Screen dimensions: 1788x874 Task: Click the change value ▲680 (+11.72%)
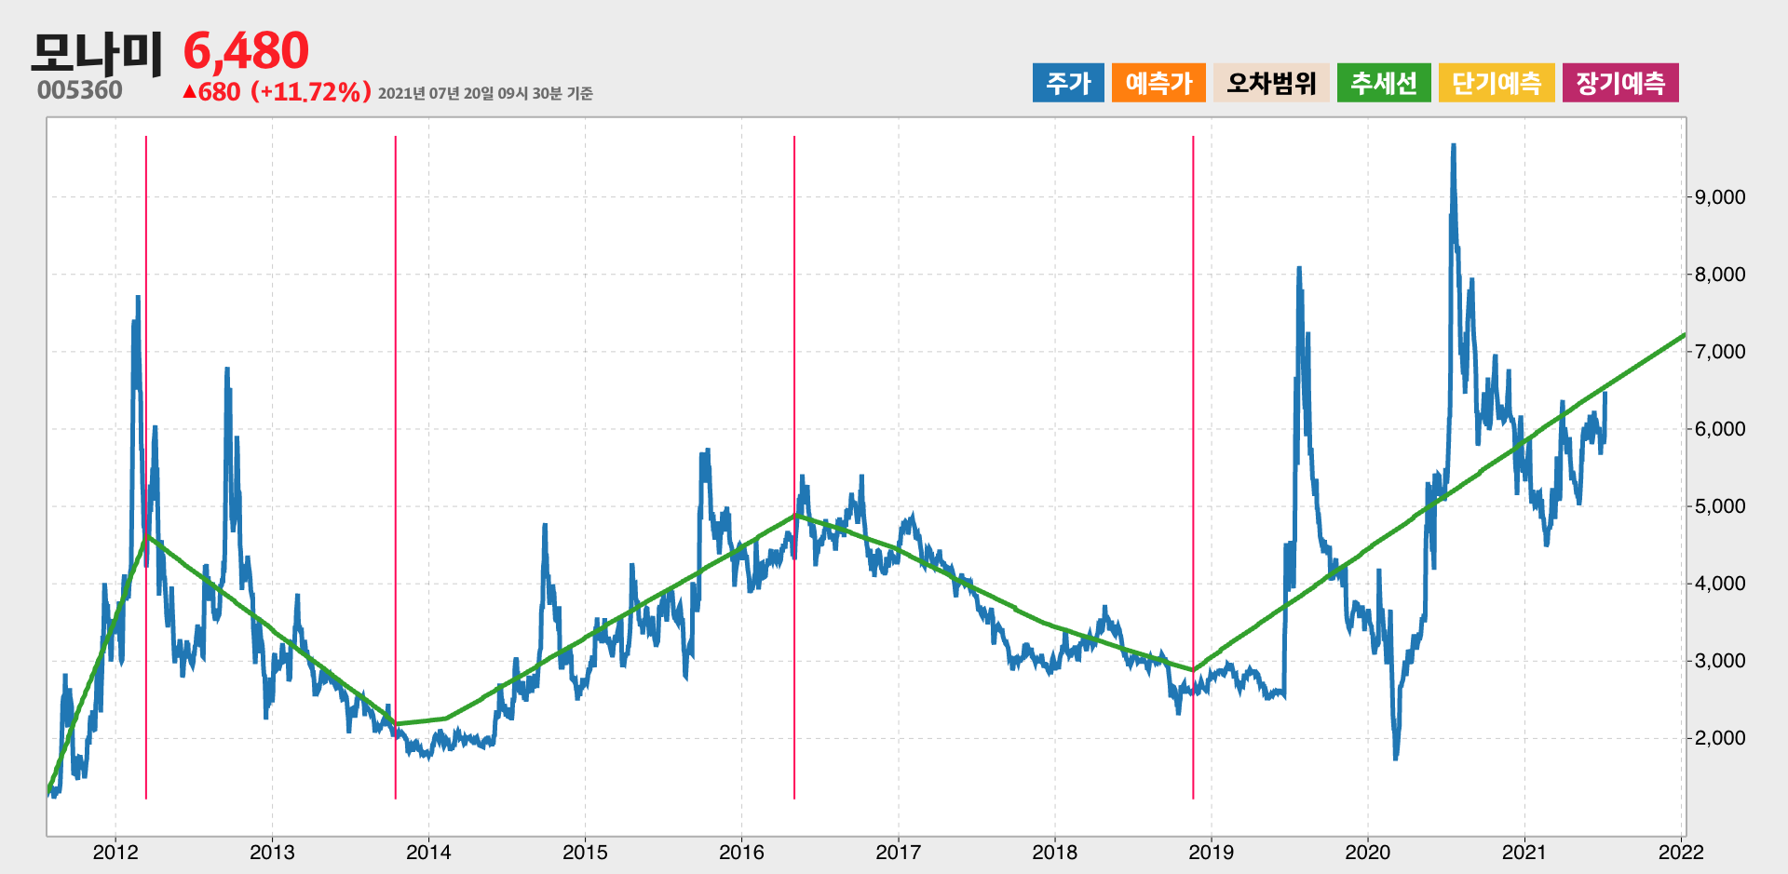[277, 91]
